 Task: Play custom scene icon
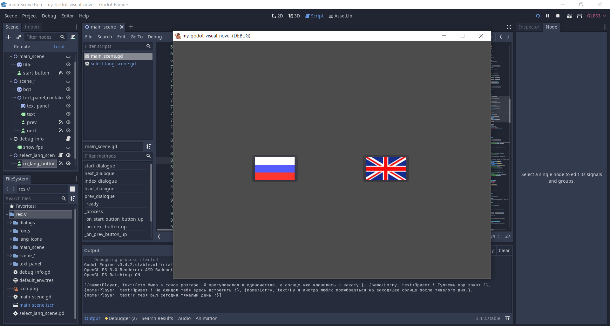click(x=579, y=16)
